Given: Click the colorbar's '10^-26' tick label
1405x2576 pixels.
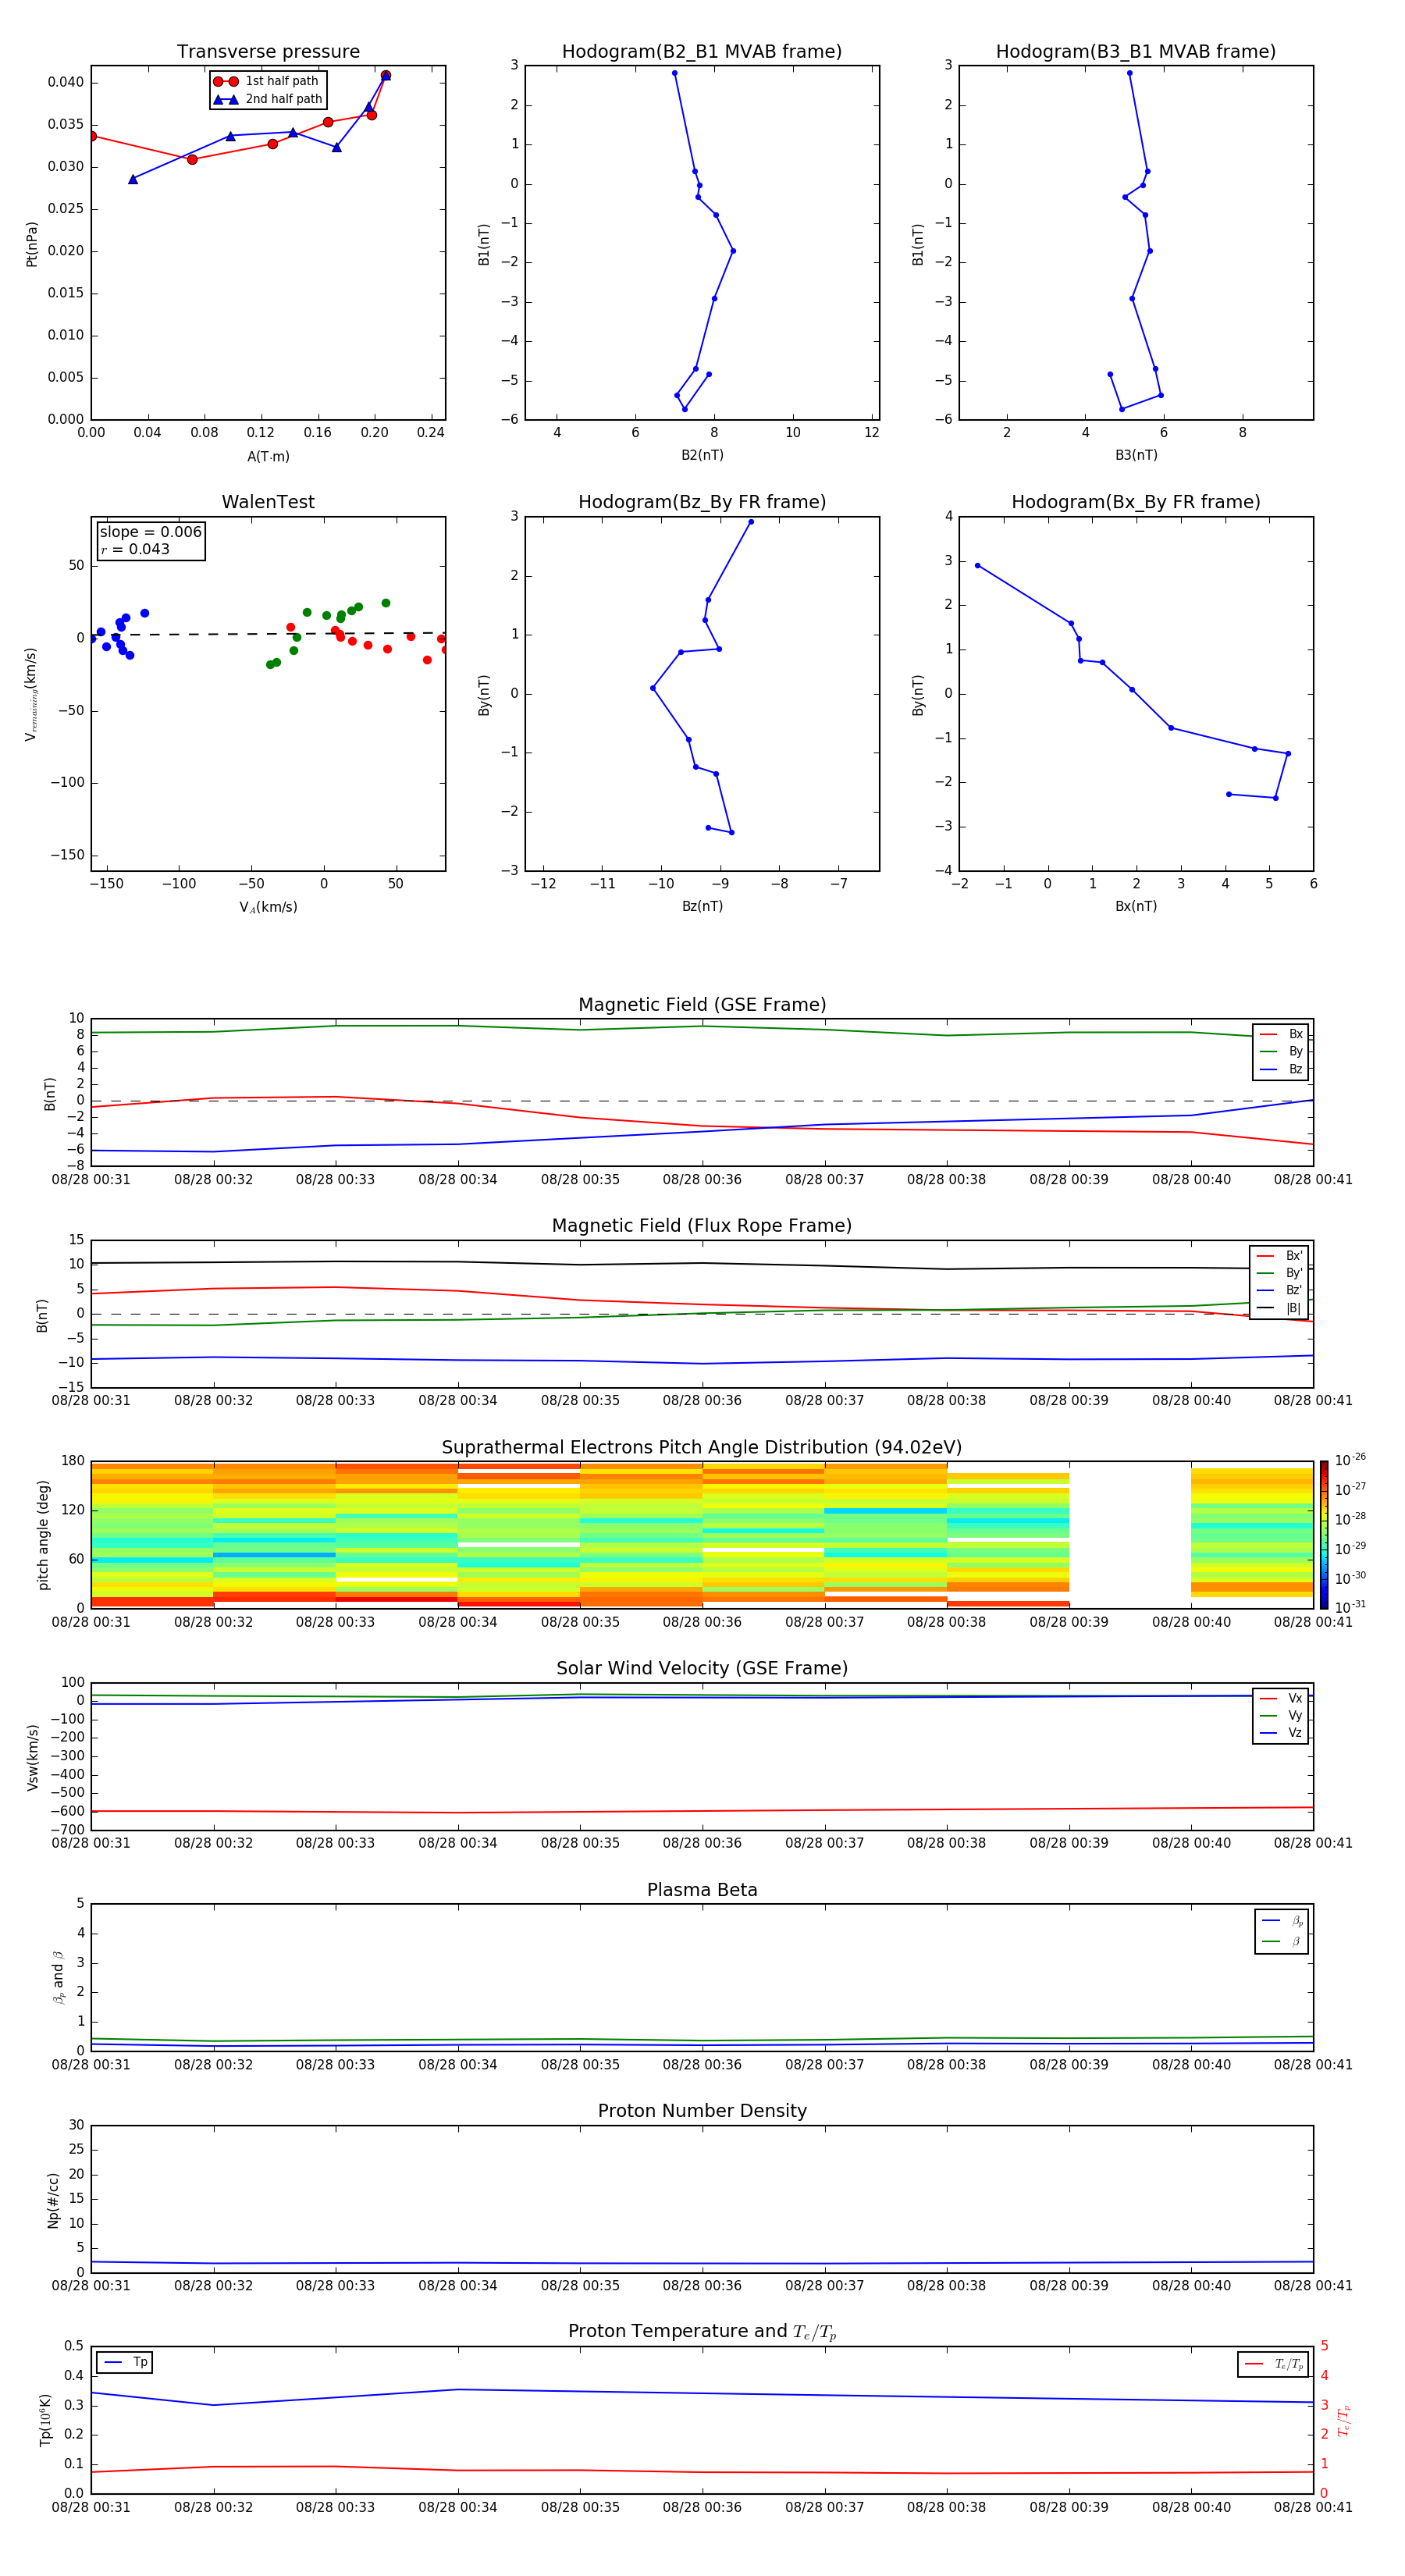Looking at the screenshot, I should [1350, 1460].
